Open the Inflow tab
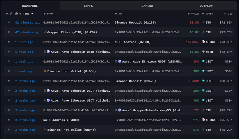 (147, 6)
